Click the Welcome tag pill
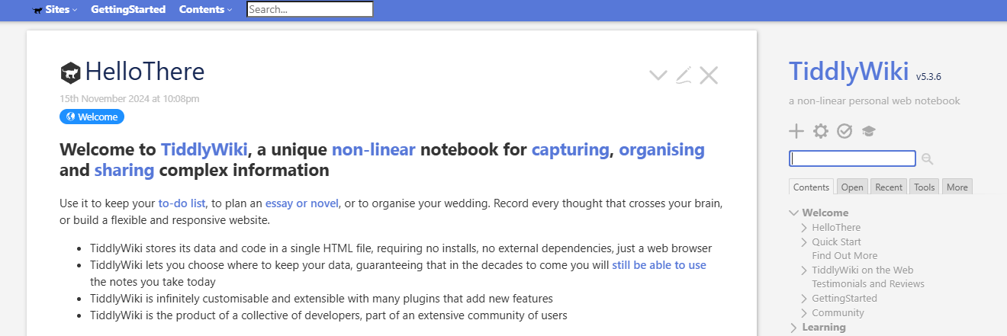The image size is (1007, 336). pos(92,117)
